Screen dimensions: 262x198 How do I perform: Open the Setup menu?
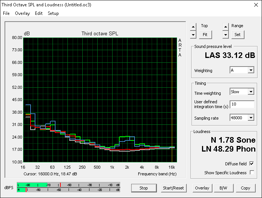(53, 13)
